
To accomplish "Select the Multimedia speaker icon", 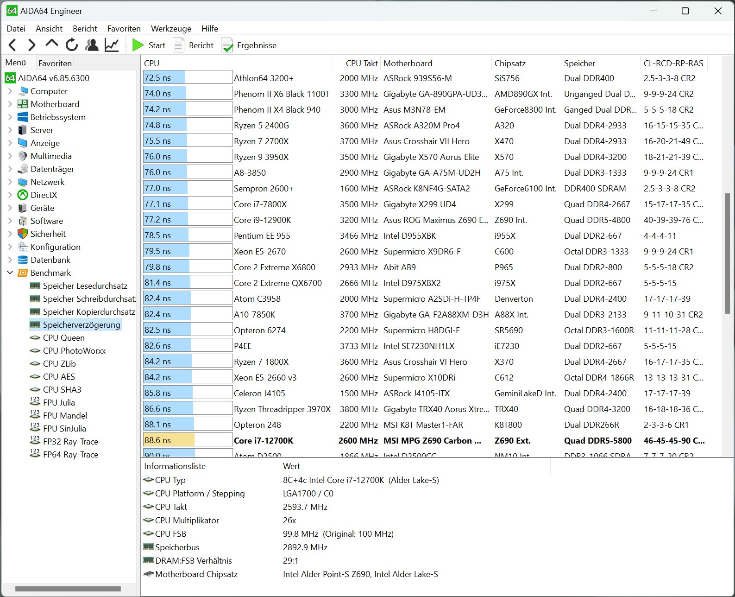I will 23,156.
